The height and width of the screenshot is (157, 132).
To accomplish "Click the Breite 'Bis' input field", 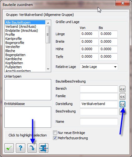I will click(108, 42).
